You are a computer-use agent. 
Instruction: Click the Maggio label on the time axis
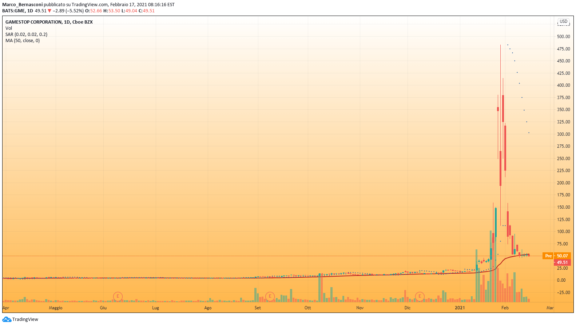tap(56, 308)
